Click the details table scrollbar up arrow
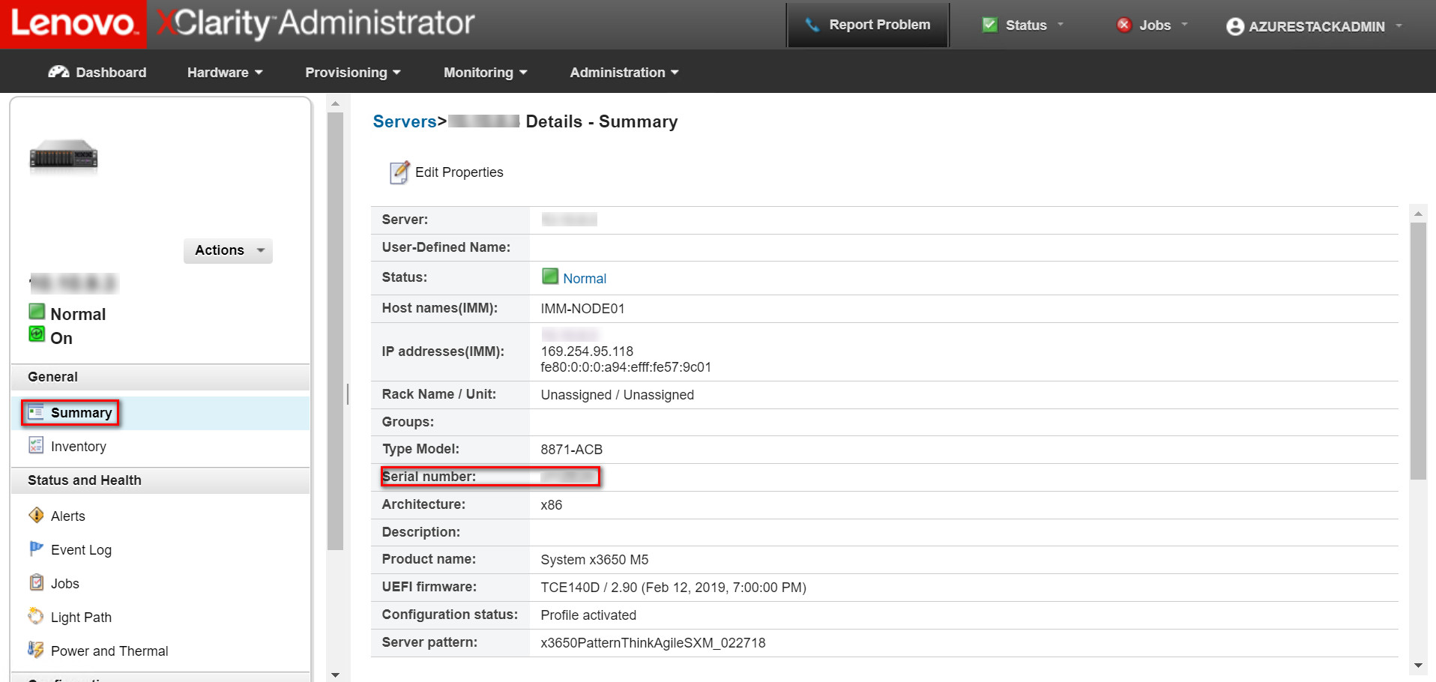The height and width of the screenshot is (682, 1436). (x=1418, y=214)
